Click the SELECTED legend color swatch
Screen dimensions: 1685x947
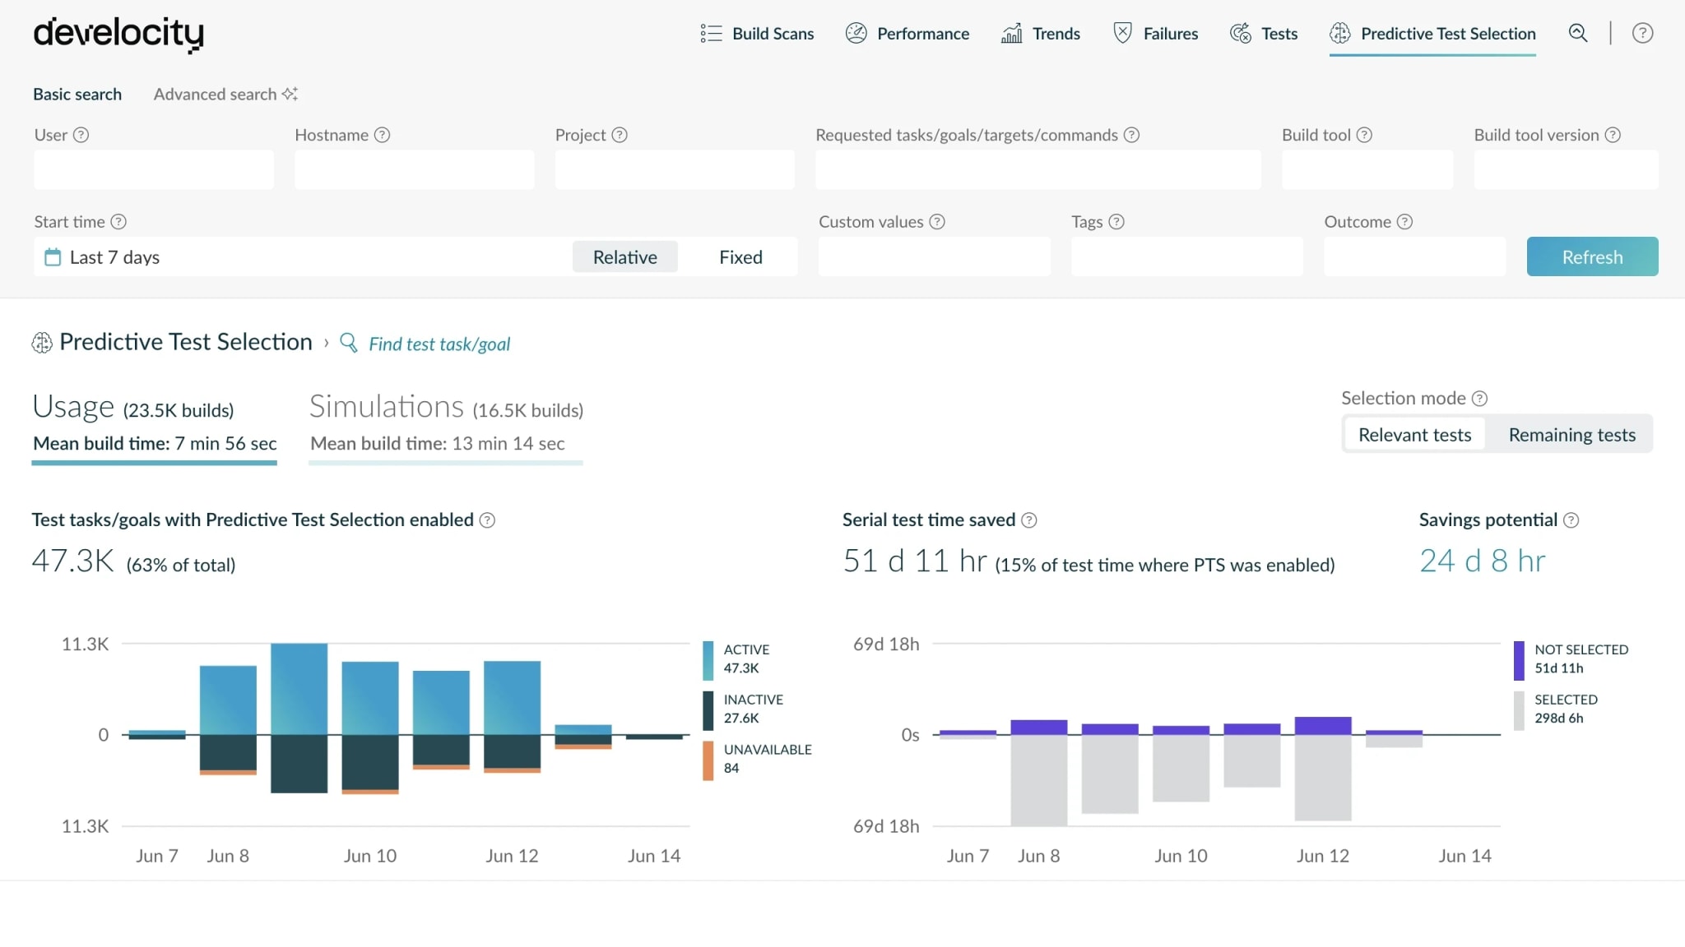pos(1519,710)
